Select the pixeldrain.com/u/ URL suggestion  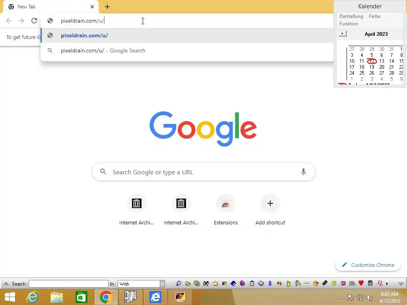coord(187,35)
